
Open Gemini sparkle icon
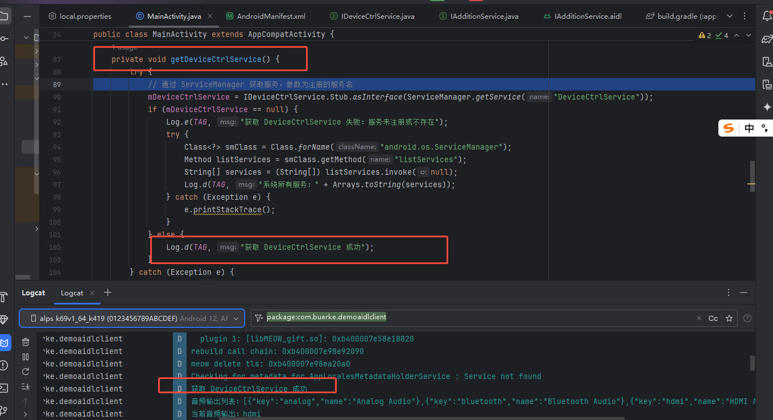[x=767, y=107]
